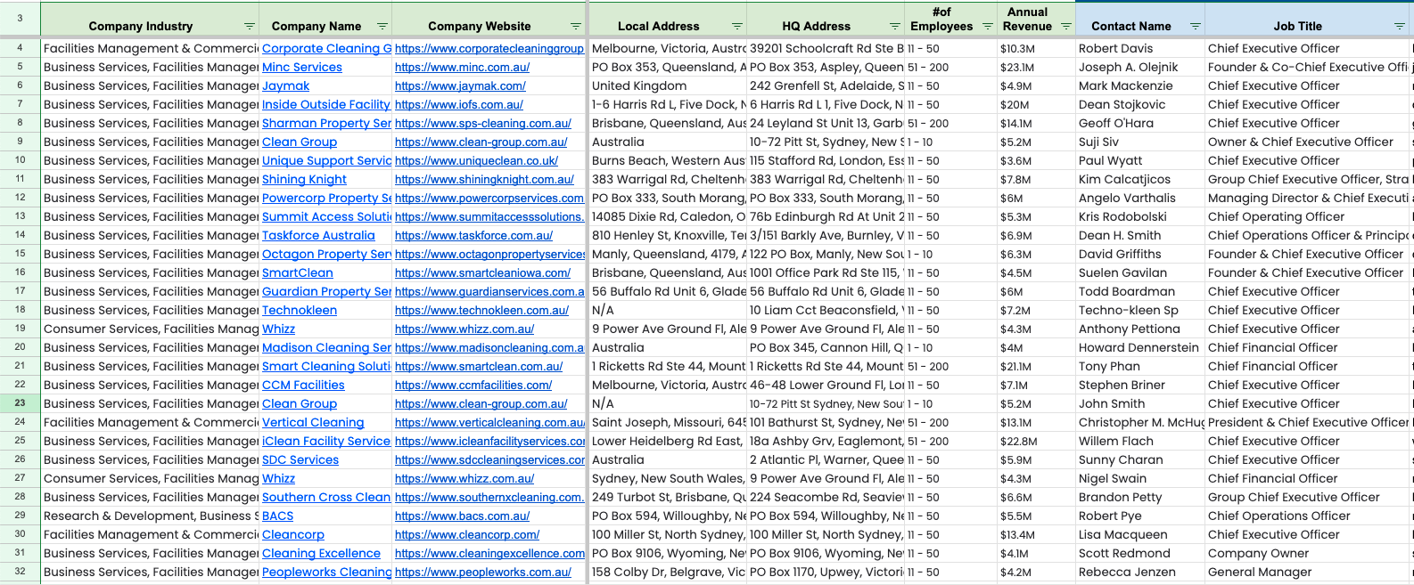Select the $22.8M annual revenue cell
The height and width of the screenshot is (585, 1414).
pos(1037,442)
